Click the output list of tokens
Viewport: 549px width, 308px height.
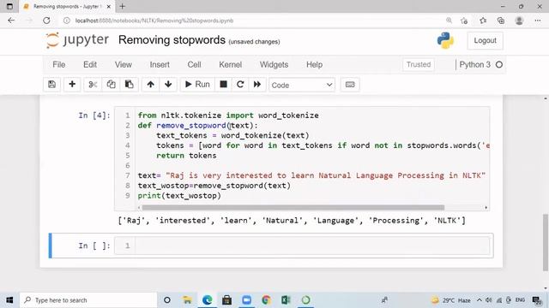point(292,221)
